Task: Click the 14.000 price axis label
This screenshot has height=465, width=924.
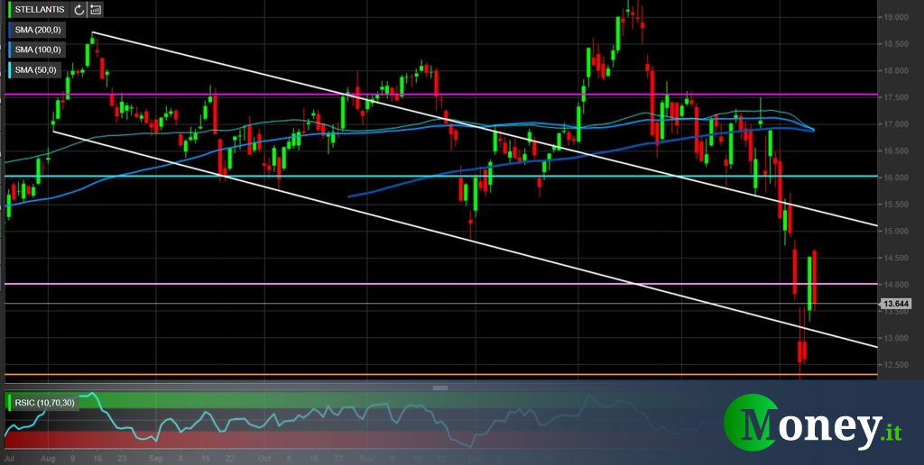Action: tap(895, 285)
